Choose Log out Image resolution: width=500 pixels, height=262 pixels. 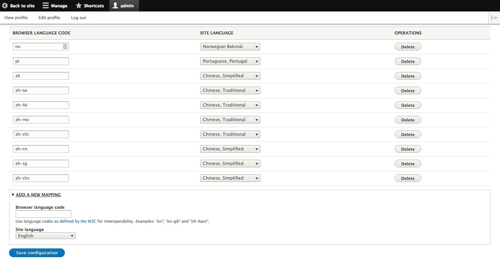[x=78, y=18]
